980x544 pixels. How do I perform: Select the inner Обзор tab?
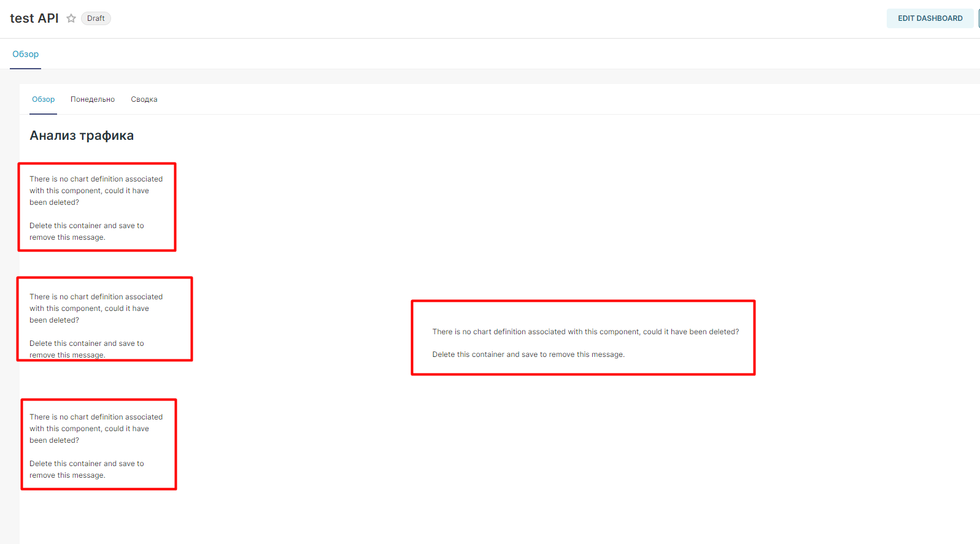(x=44, y=99)
